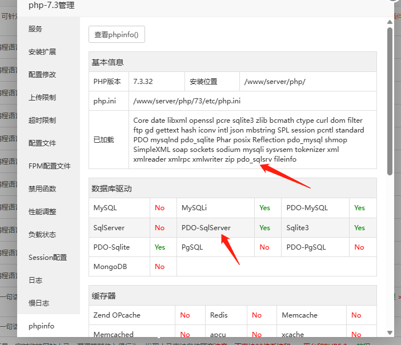
Task: Click the PDO-Sqlite driver cell
Action: tap(119, 247)
